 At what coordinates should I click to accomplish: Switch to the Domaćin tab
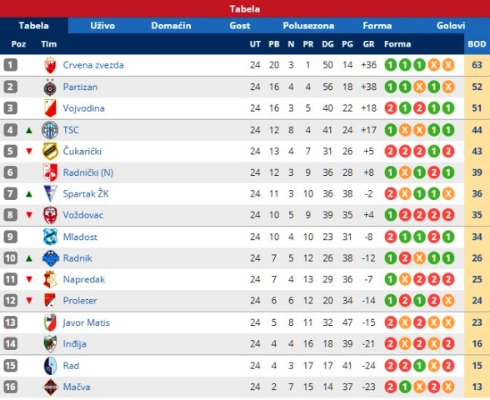click(171, 26)
